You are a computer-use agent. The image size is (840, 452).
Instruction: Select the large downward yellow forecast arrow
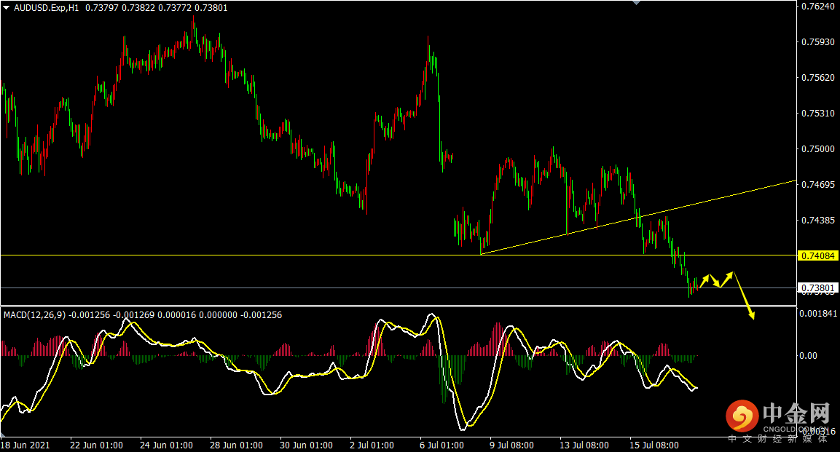tap(744, 296)
